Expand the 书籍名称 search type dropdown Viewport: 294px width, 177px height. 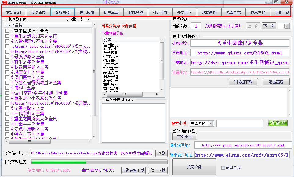[211, 123]
